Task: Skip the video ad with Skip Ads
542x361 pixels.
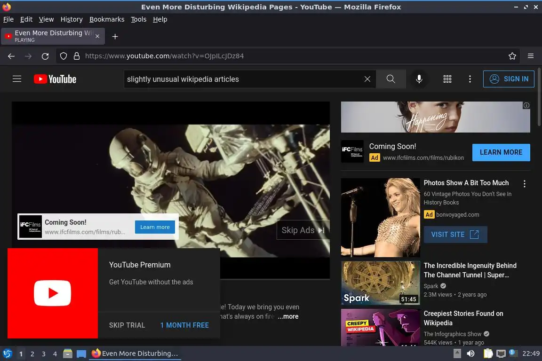Action: point(303,230)
